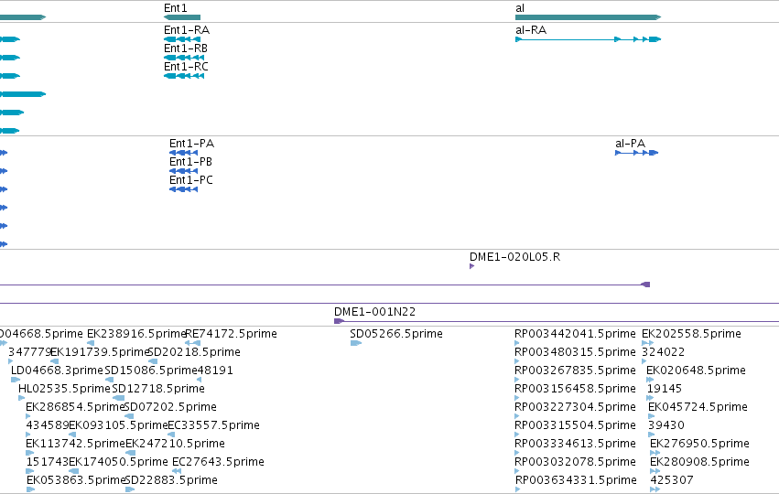Select the DME1-001N22 clone label
The width and height of the screenshot is (779, 494).
click(374, 312)
